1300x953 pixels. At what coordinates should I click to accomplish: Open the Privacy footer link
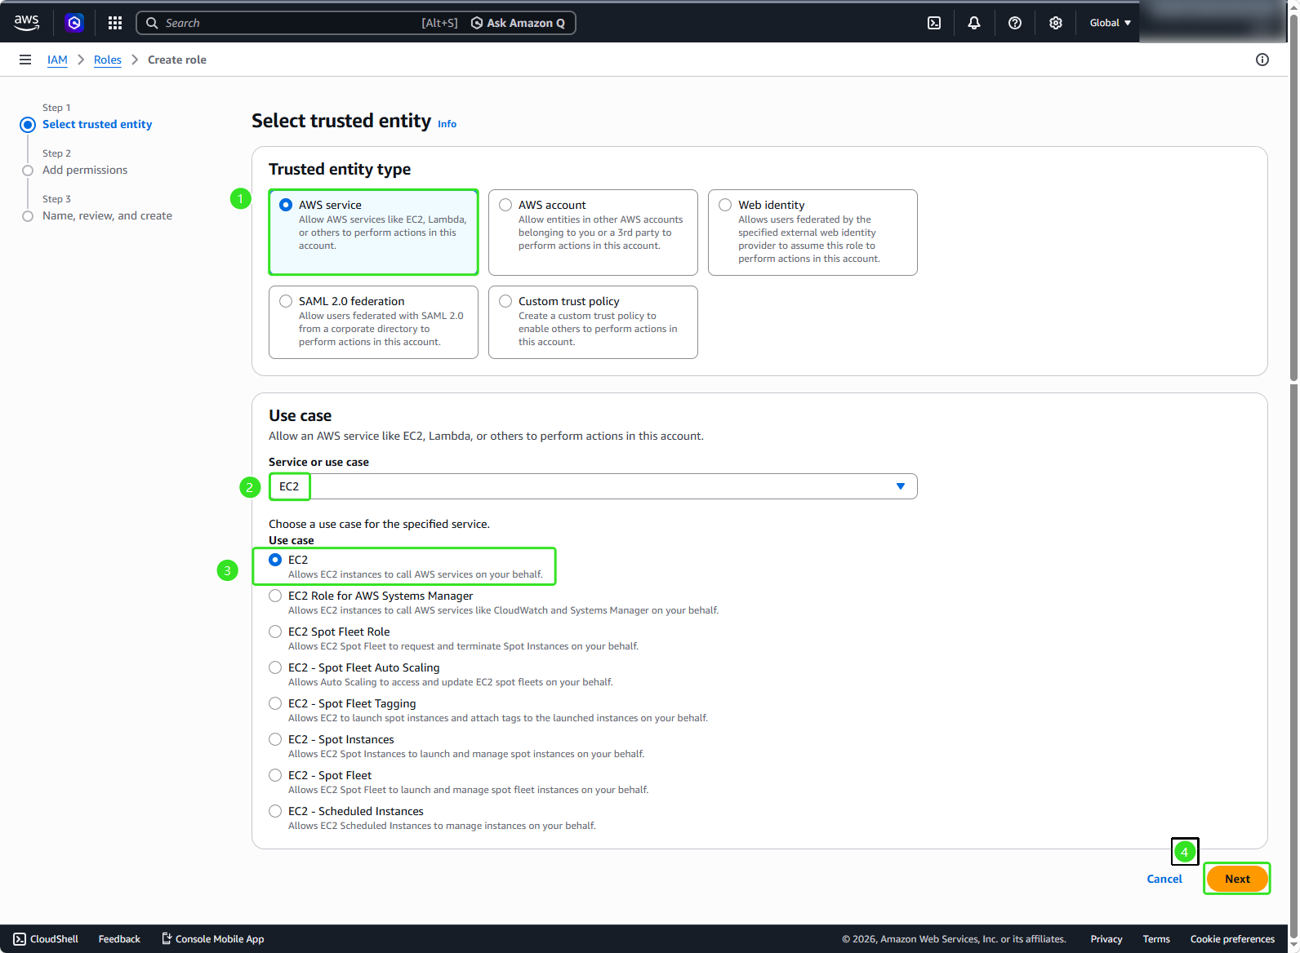[1106, 939]
